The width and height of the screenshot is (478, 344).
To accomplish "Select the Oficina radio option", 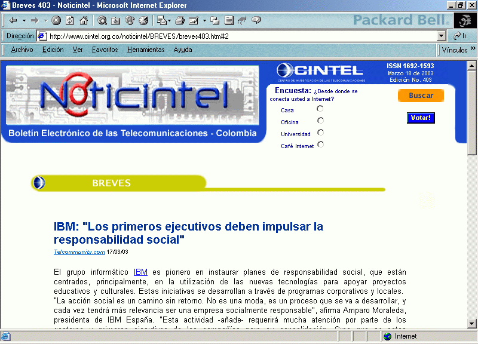I will 320,121.
